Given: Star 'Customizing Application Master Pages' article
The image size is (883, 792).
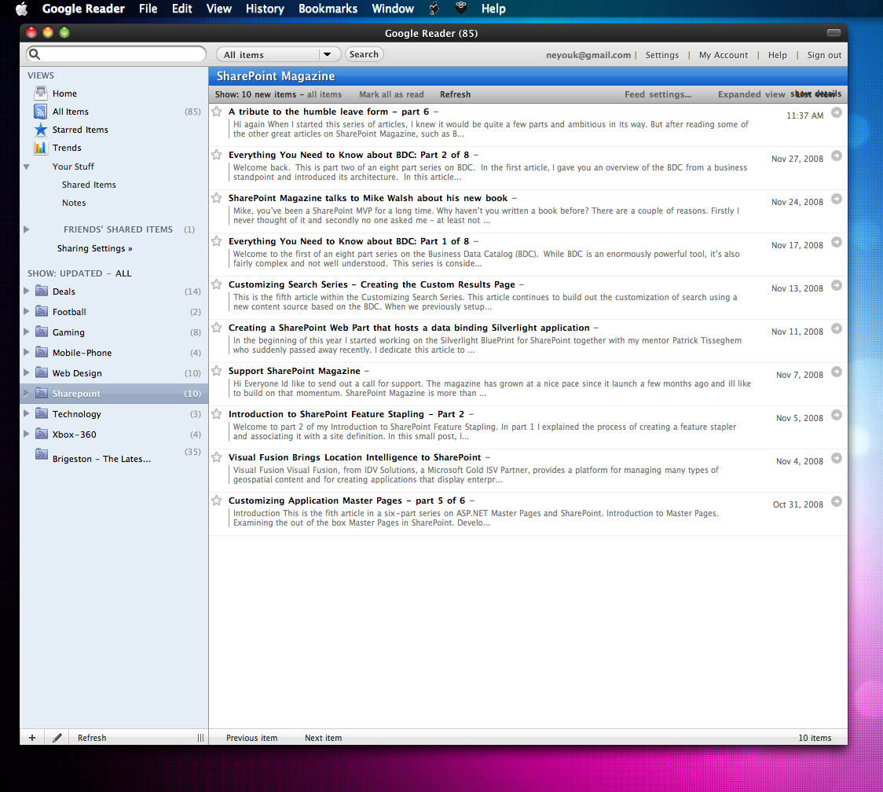Looking at the screenshot, I should click(x=216, y=500).
